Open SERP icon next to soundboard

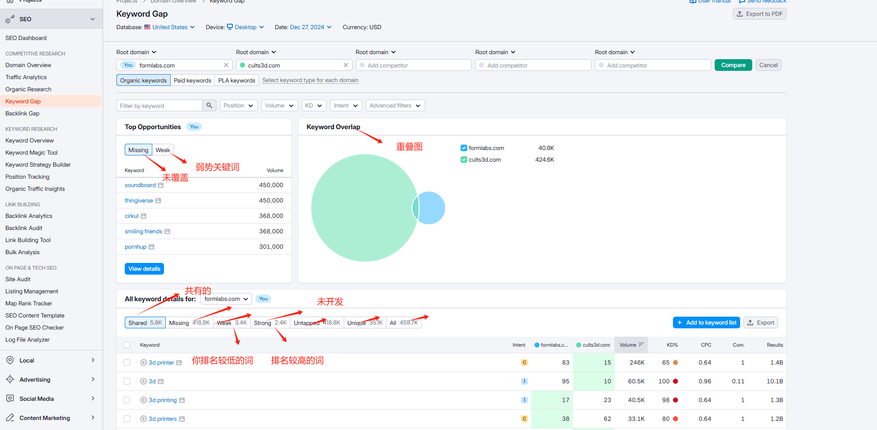coord(161,185)
